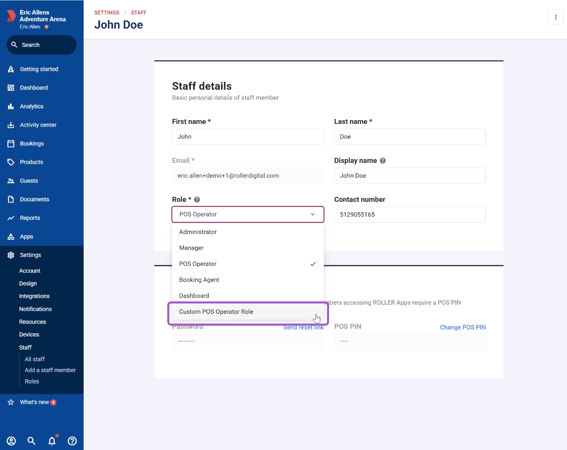This screenshot has height=450, width=567.
Task: Click the Analytics bar chart icon
Action: (x=11, y=106)
